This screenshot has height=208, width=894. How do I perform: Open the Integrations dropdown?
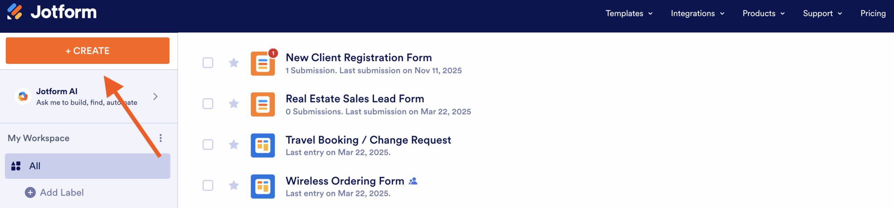(697, 13)
